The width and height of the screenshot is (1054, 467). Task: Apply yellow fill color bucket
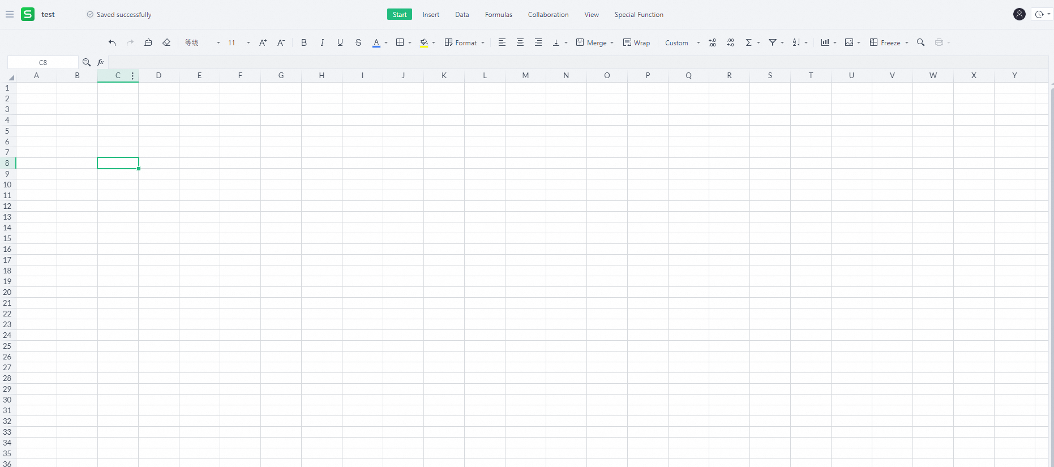[424, 42]
